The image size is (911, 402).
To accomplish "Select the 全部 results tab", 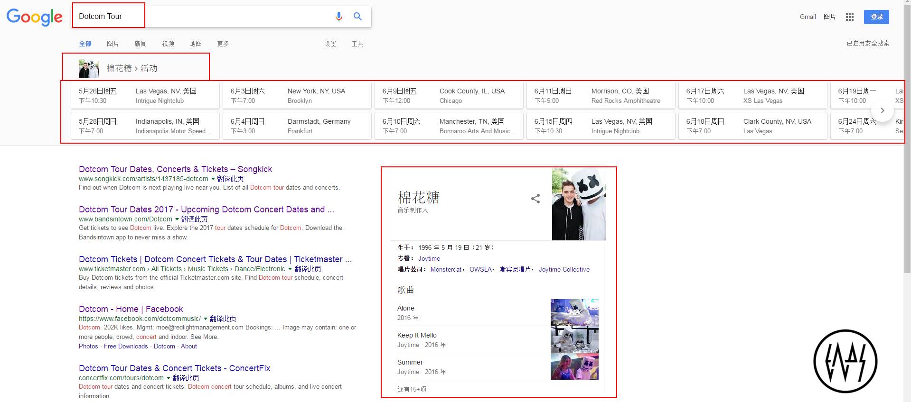I will [x=85, y=44].
